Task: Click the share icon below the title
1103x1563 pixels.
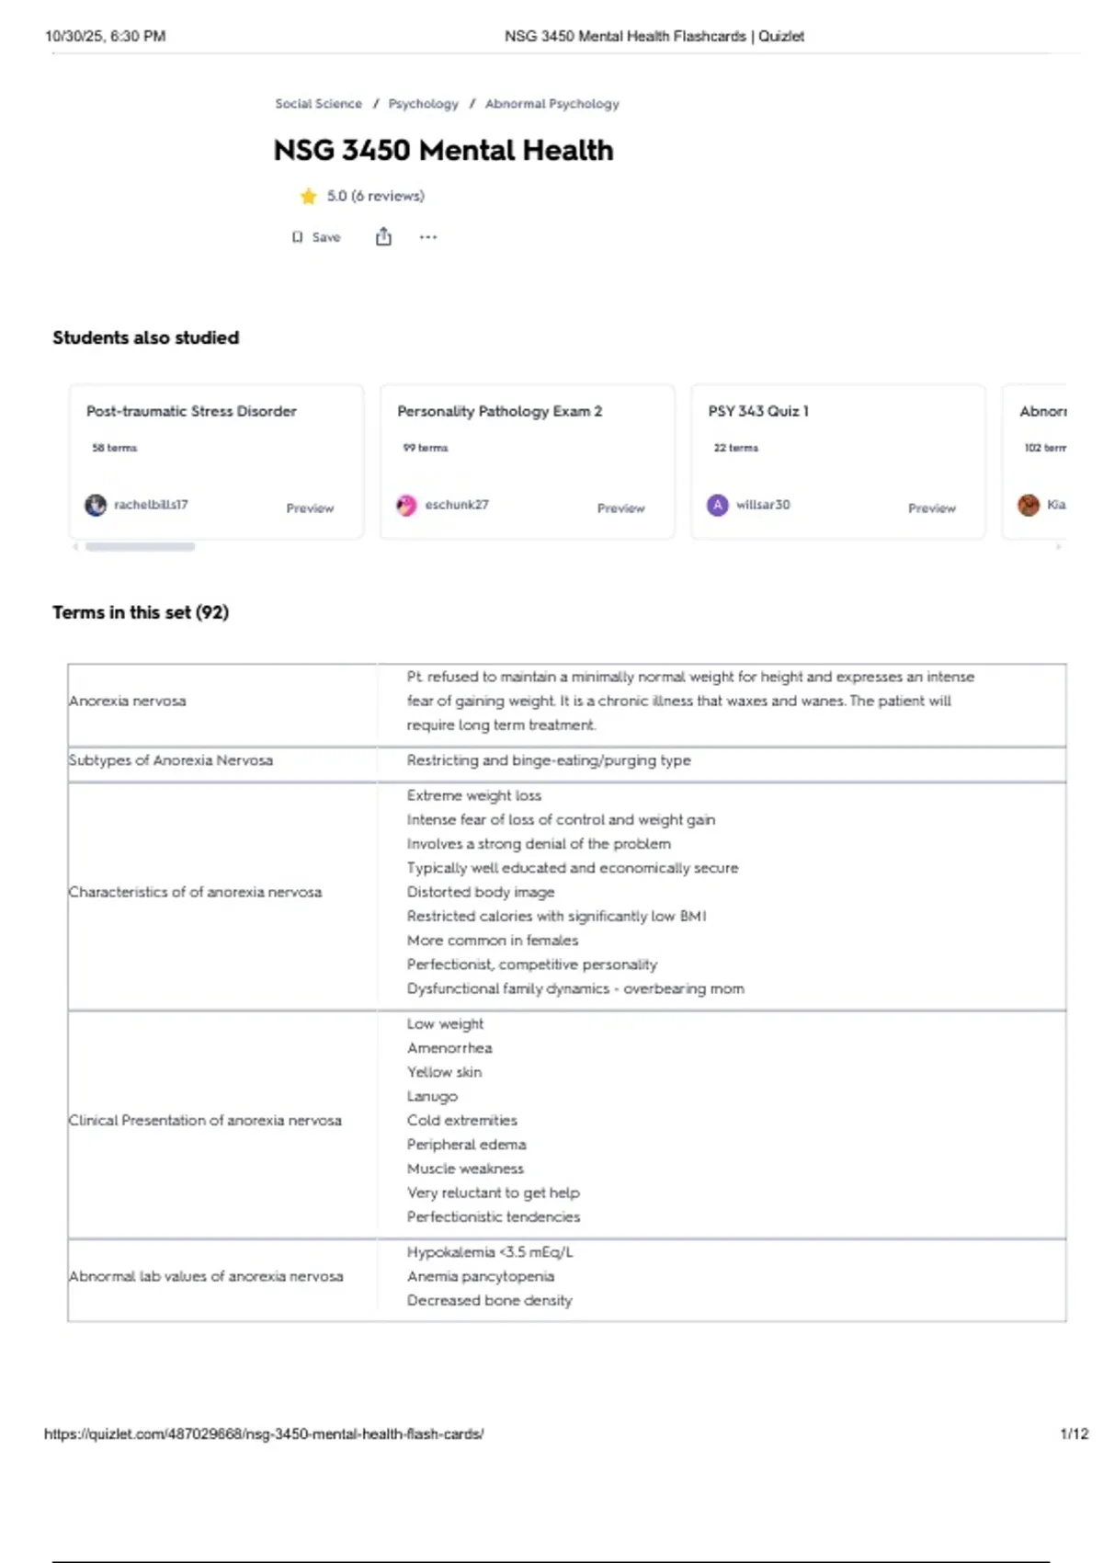Action: point(383,237)
